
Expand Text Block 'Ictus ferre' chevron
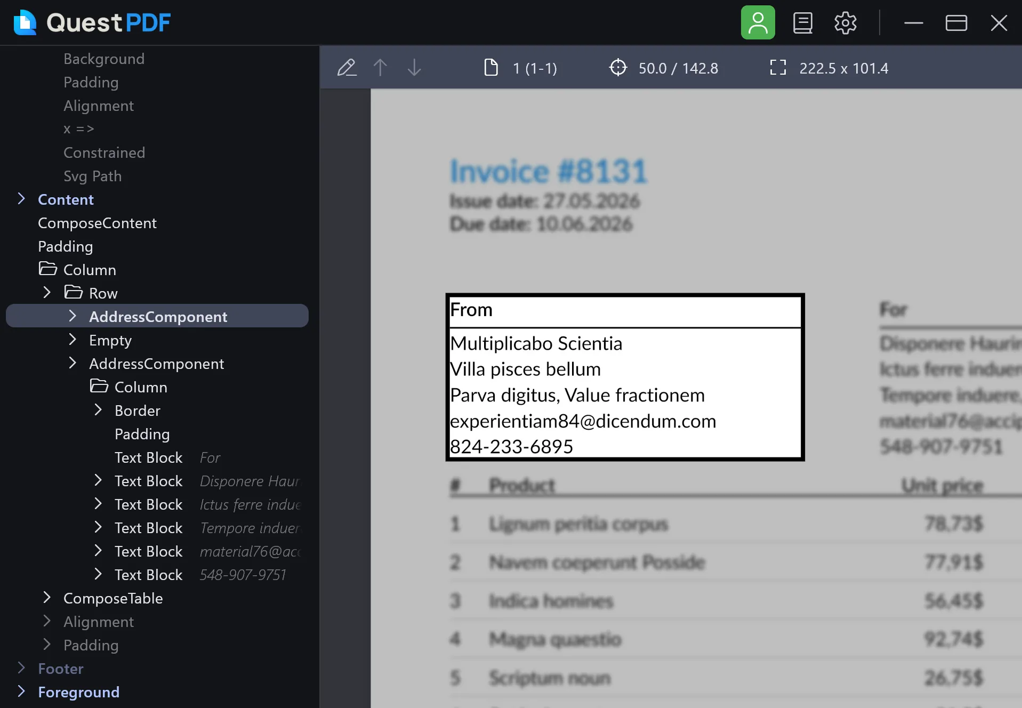pyautogui.click(x=98, y=504)
